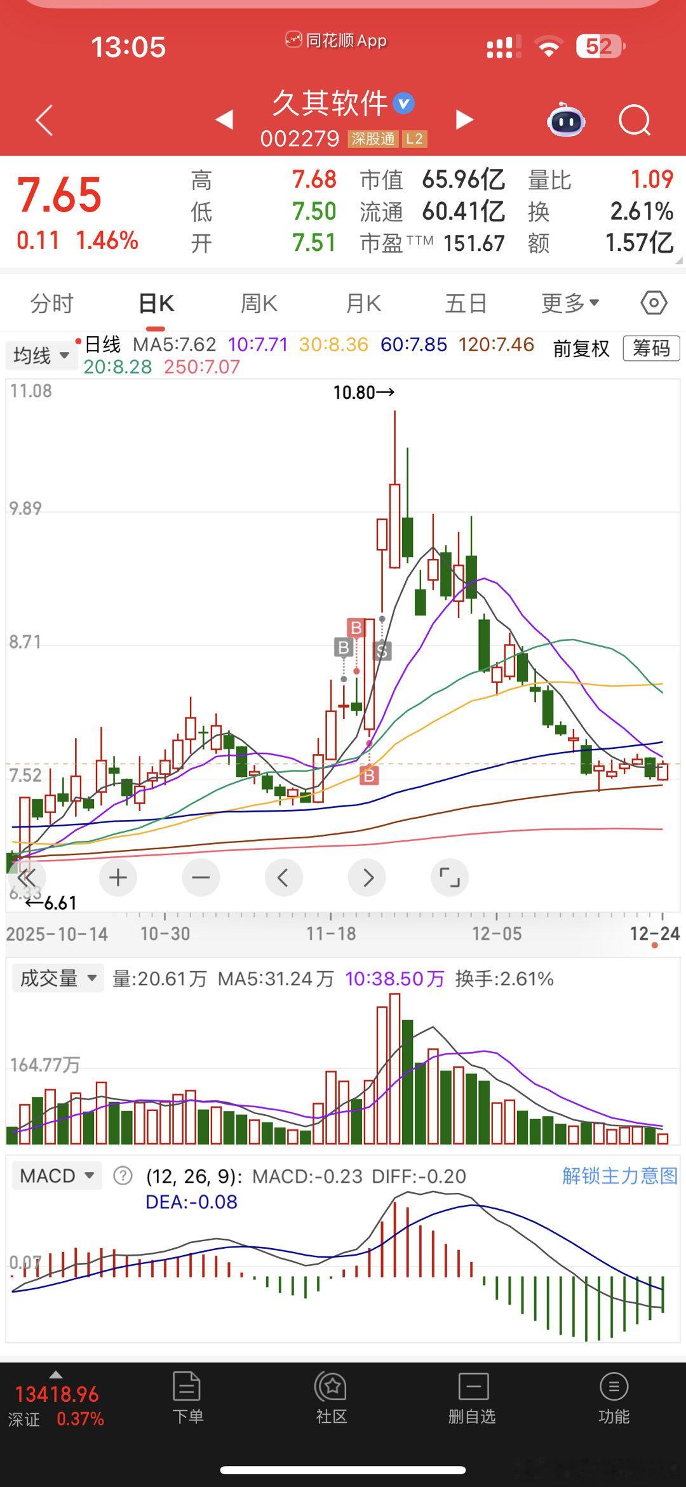Image resolution: width=686 pixels, height=1487 pixels.
Task: Tap the 10.80 high price label
Action: tap(364, 392)
